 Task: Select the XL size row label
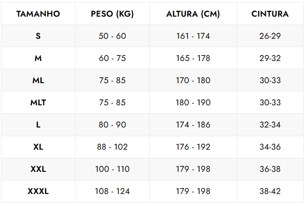[x=38, y=147]
